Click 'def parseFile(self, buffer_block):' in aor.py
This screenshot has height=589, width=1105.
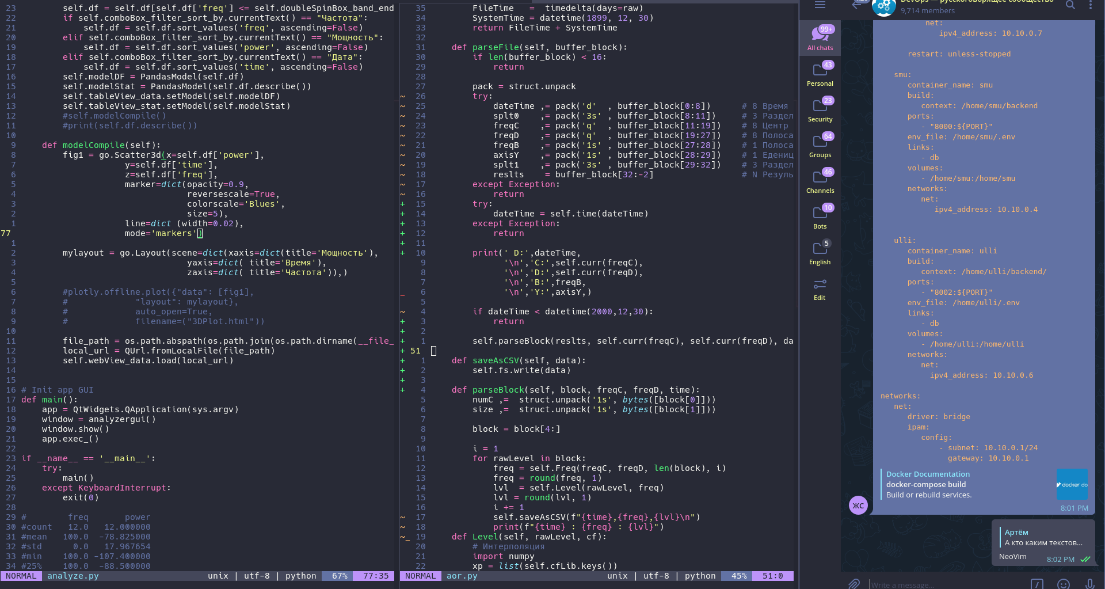tap(539, 47)
